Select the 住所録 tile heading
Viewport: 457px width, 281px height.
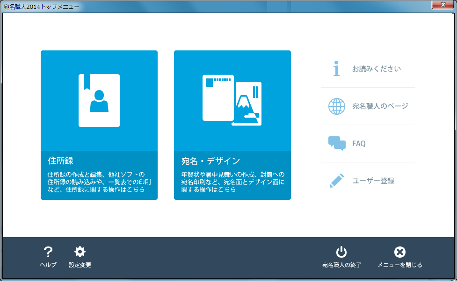pos(61,161)
